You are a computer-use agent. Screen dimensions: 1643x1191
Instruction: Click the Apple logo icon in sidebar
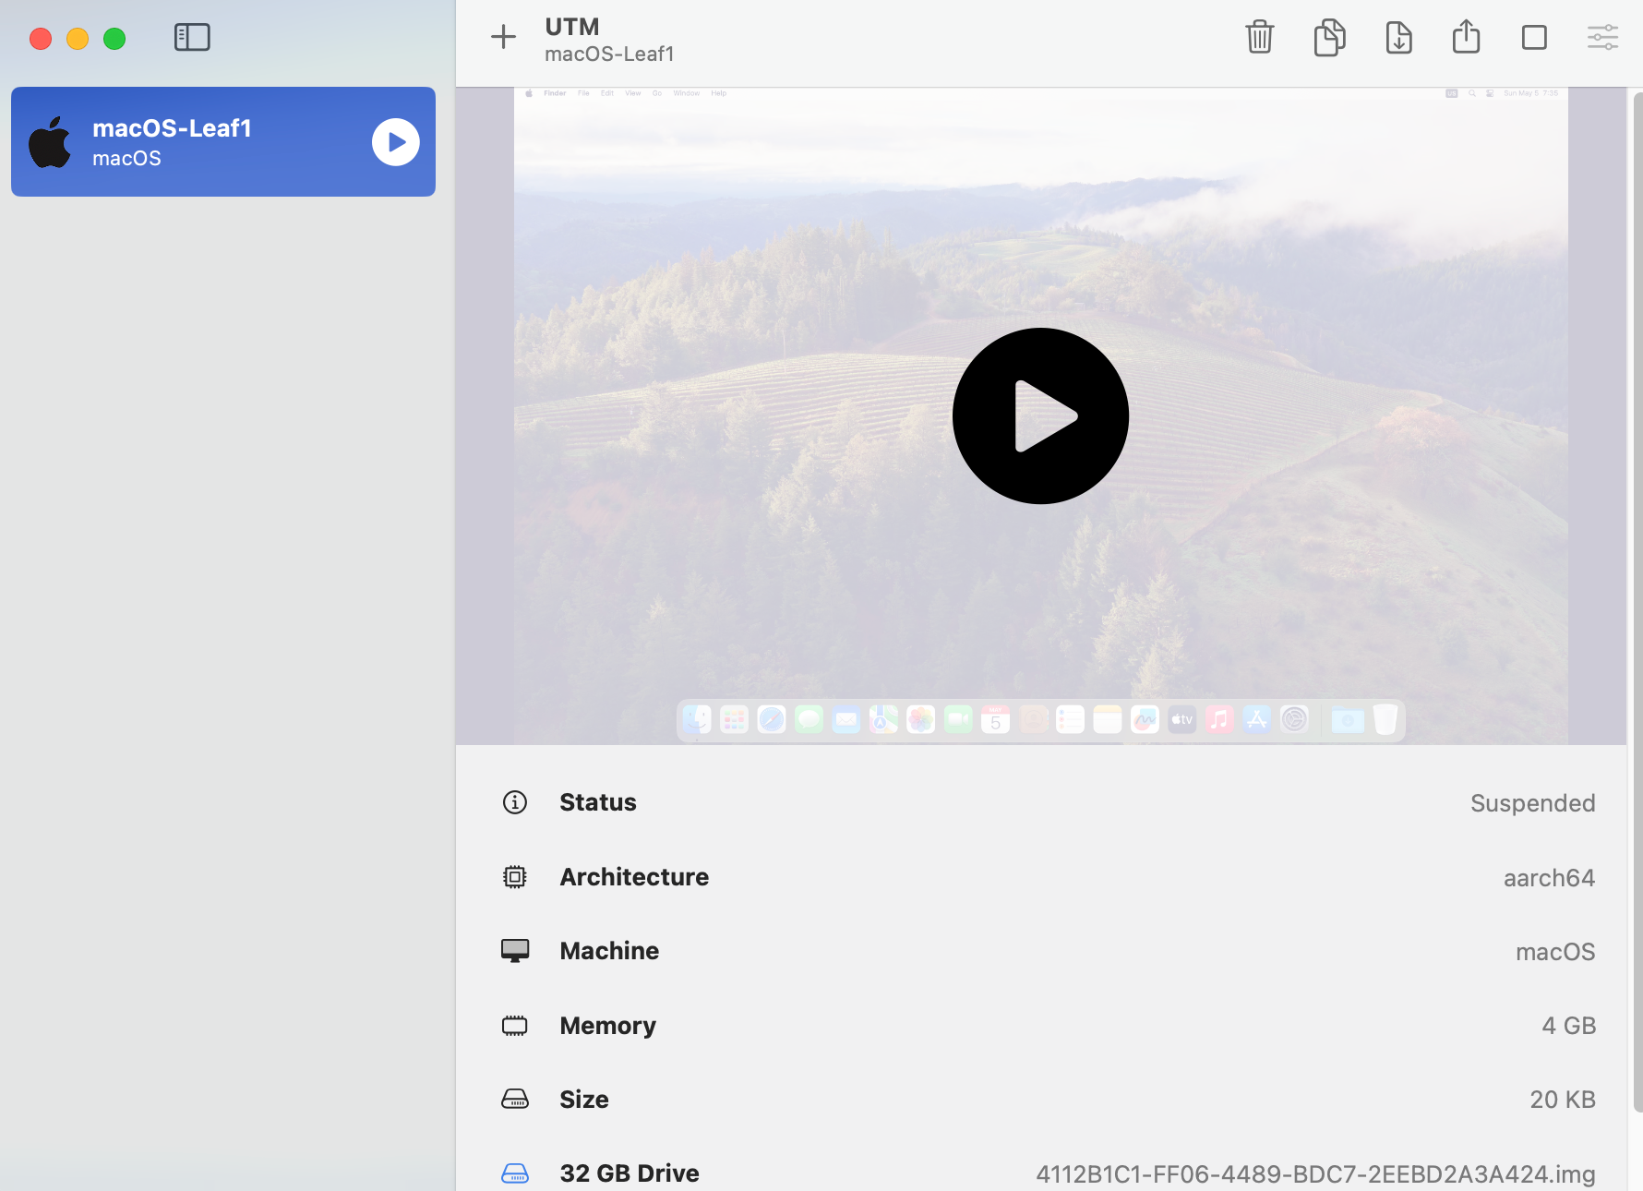point(50,142)
